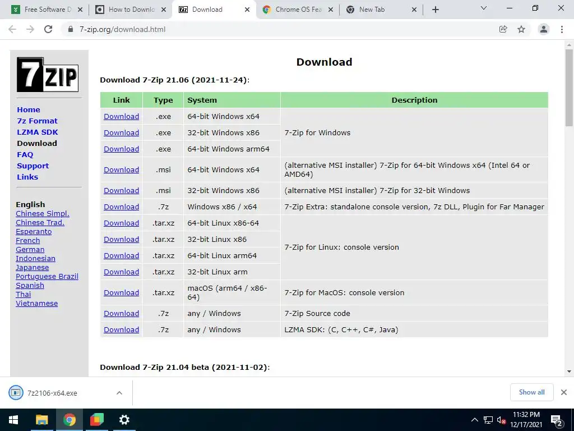
Task: Switch language to Esperanto
Action: (x=34, y=232)
